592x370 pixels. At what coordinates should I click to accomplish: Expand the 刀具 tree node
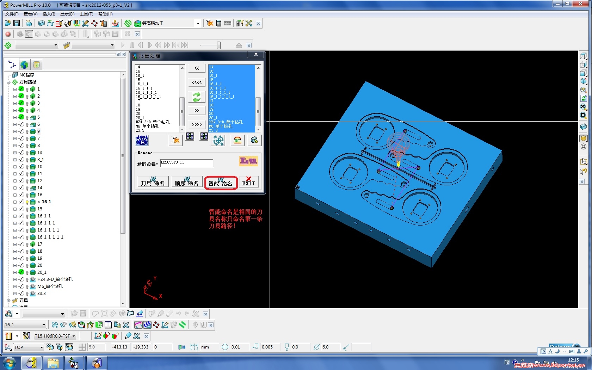click(x=8, y=301)
